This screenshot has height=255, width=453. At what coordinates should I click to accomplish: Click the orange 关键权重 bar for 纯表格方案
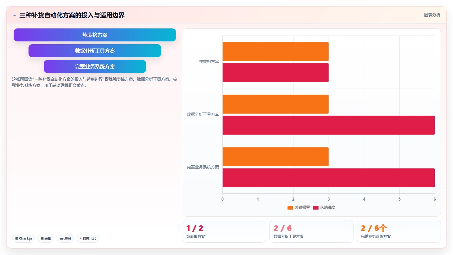click(x=275, y=52)
